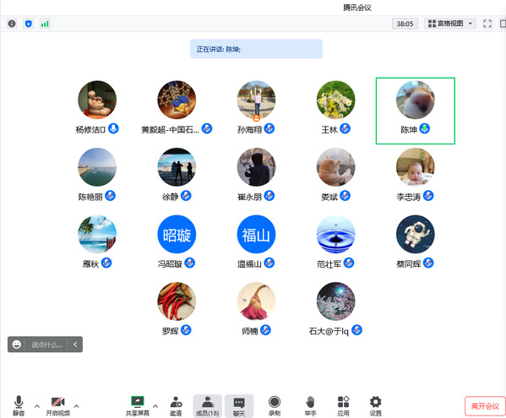Screen dimensions: 506x418
Task: Open the Apps grid icon
Action: click(343, 405)
